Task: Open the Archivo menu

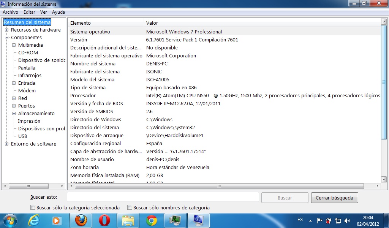Action: click(10, 12)
